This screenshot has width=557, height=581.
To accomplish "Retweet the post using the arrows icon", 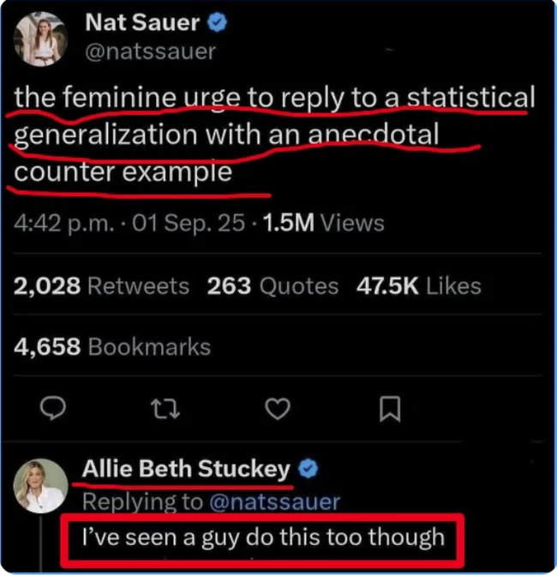I will click(165, 409).
